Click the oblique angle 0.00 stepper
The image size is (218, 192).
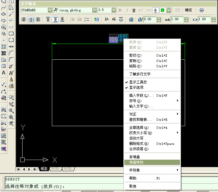[159, 19]
